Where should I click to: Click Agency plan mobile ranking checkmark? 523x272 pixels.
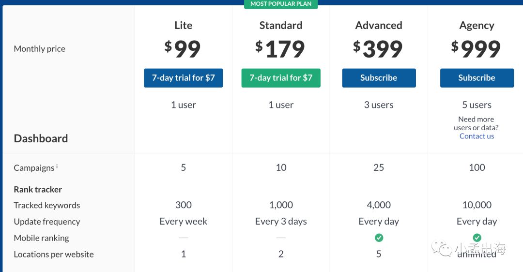(477, 238)
